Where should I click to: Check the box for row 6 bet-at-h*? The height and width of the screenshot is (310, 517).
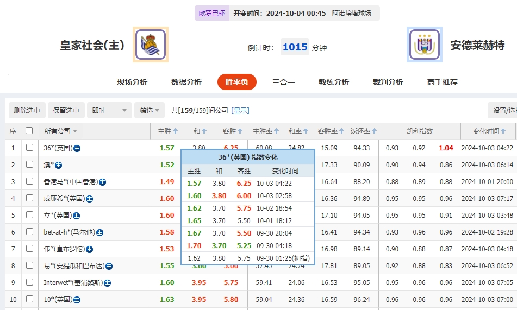click(x=29, y=232)
